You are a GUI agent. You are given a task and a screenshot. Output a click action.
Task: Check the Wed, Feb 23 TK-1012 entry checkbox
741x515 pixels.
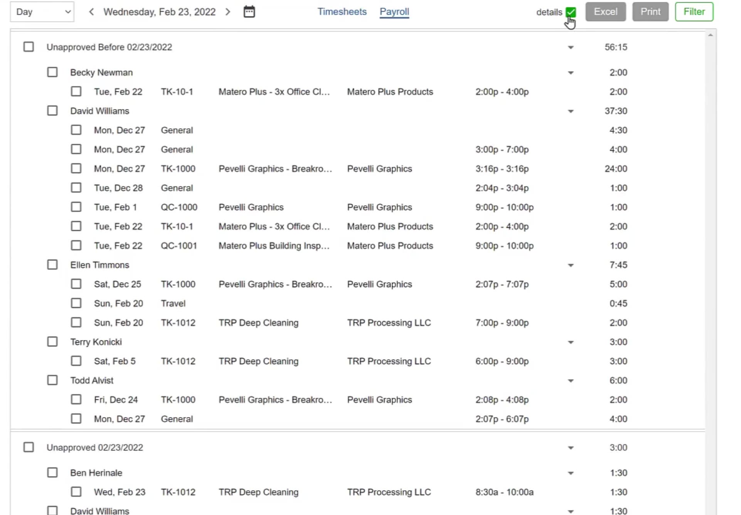[76, 492]
